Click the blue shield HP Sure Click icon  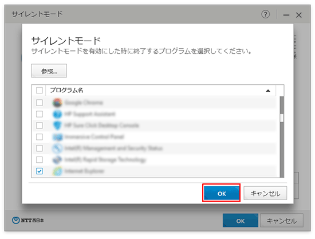coord(57,126)
